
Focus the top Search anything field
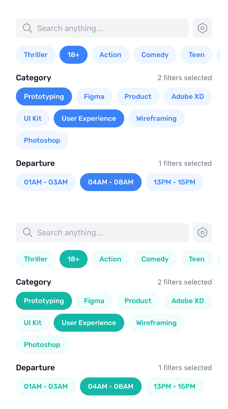(102, 28)
